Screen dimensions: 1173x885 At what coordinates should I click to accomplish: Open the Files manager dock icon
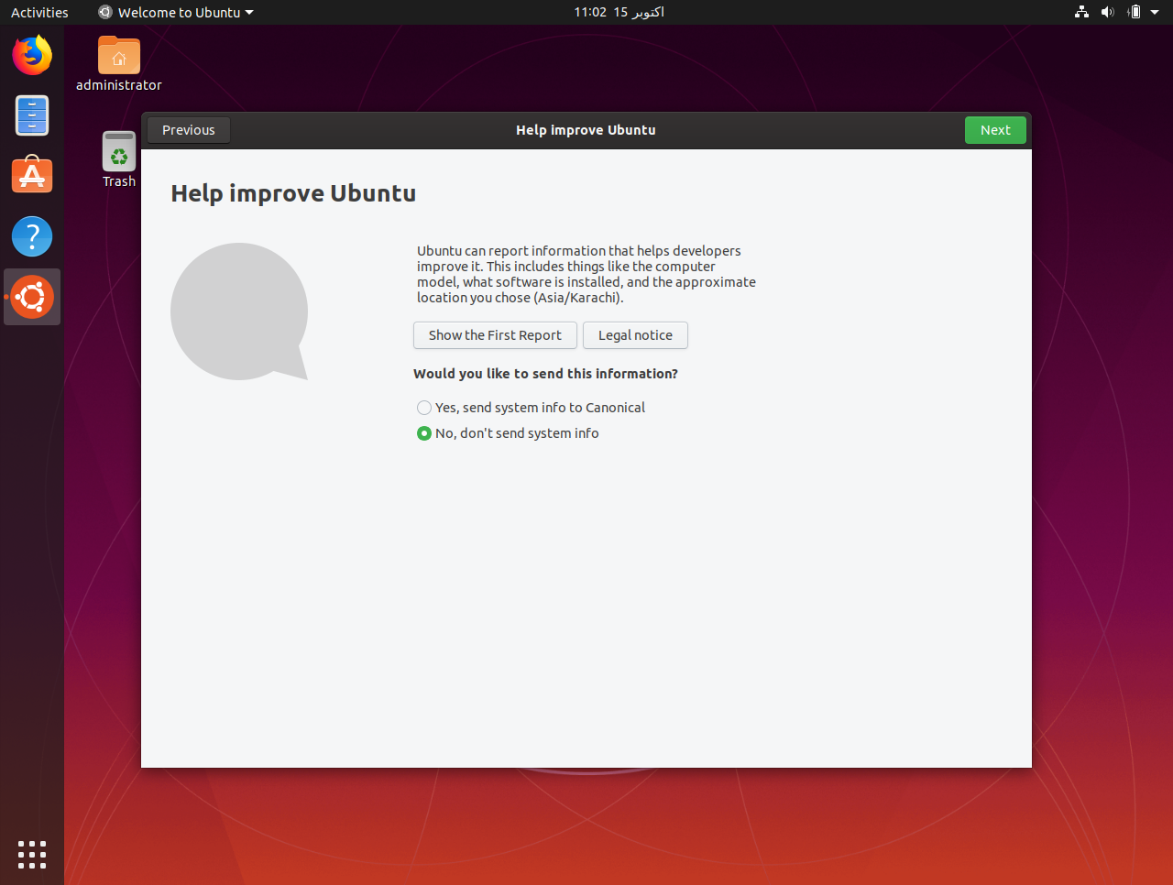click(32, 115)
